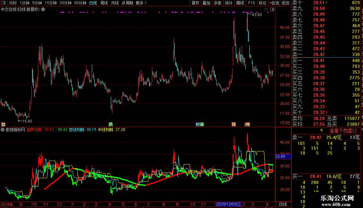Click the orange 预 event marker
This screenshot has width=363, height=208.
click(x=234, y=124)
